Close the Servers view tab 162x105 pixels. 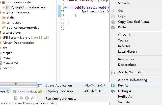(x=8, y=92)
